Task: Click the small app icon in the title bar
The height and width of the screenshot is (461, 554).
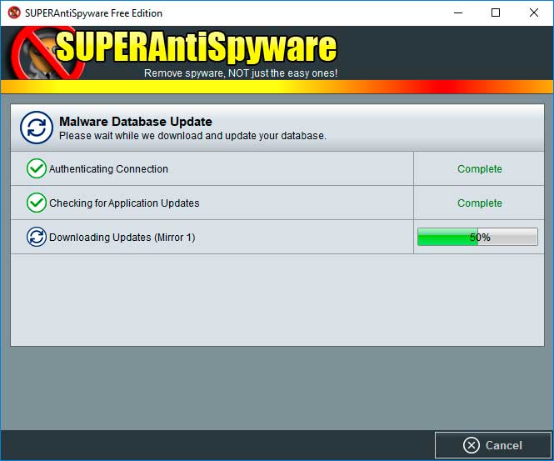Action: [x=14, y=13]
